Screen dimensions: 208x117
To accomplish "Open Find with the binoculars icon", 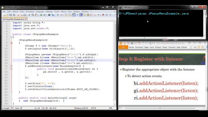I will click(x=49, y=15).
